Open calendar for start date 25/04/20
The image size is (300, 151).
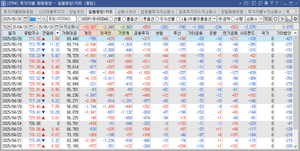(x=31, y=27)
